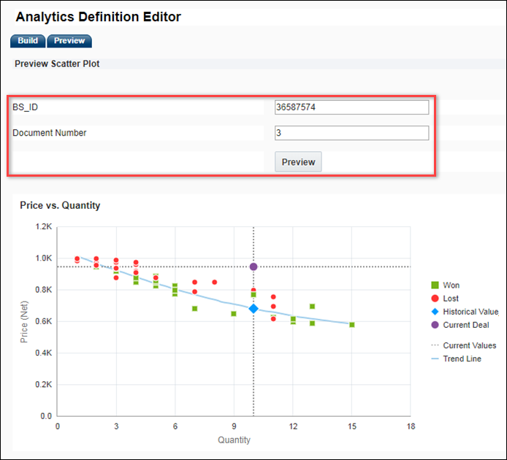Viewport: 507px width, 460px height.
Task: Open the Preview tab
Action: click(69, 41)
